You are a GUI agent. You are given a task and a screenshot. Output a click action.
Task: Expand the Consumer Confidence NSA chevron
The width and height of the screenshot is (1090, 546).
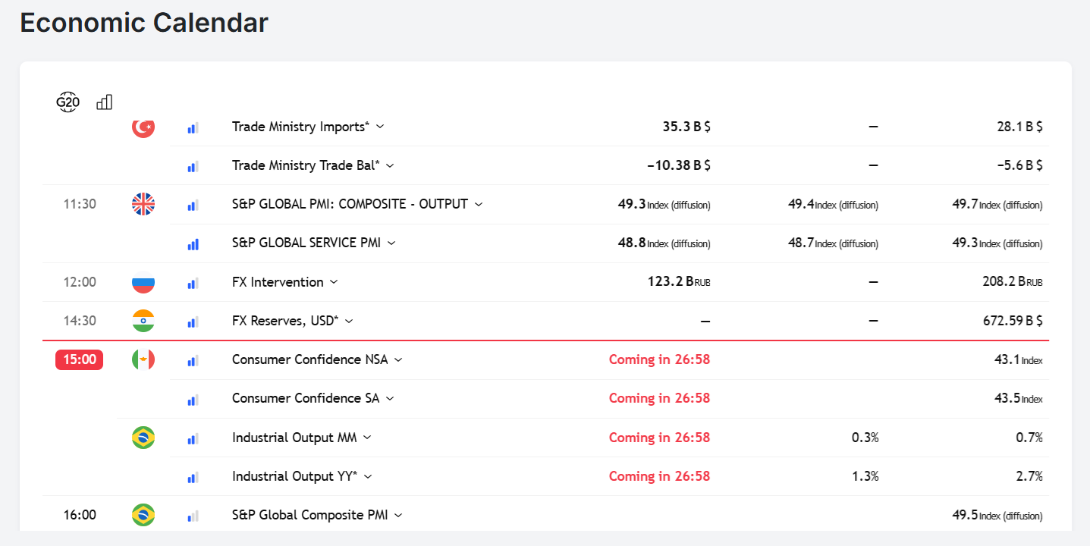[x=398, y=359]
